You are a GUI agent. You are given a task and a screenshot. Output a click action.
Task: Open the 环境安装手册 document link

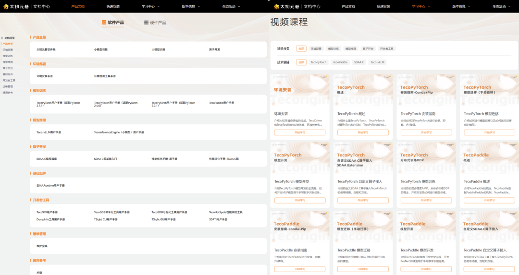pyautogui.click(x=45, y=76)
